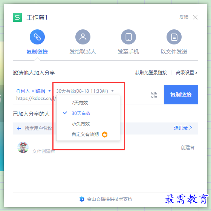Choose the send as file document icon
This screenshot has height=211, width=211.
tap(174, 37)
